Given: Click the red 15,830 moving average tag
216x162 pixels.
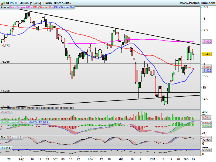Looking at the screenshot, I should coord(207,67).
